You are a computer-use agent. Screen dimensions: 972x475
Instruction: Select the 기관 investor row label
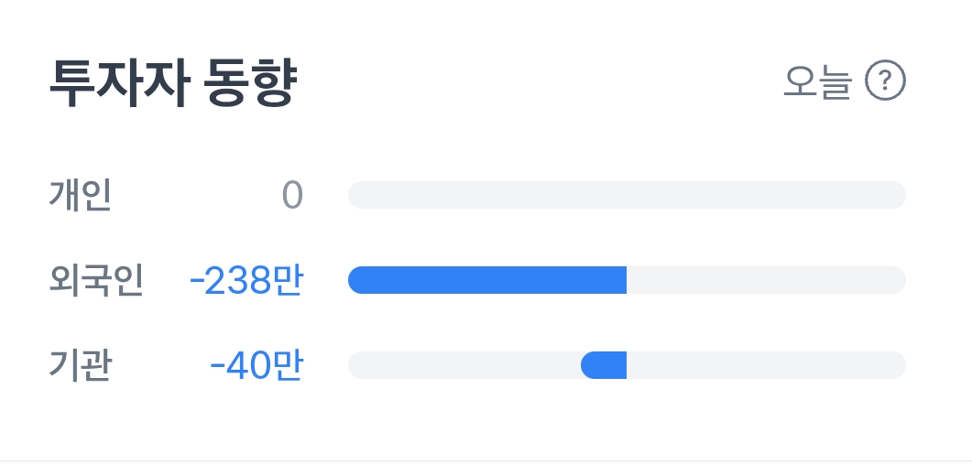point(81,365)
